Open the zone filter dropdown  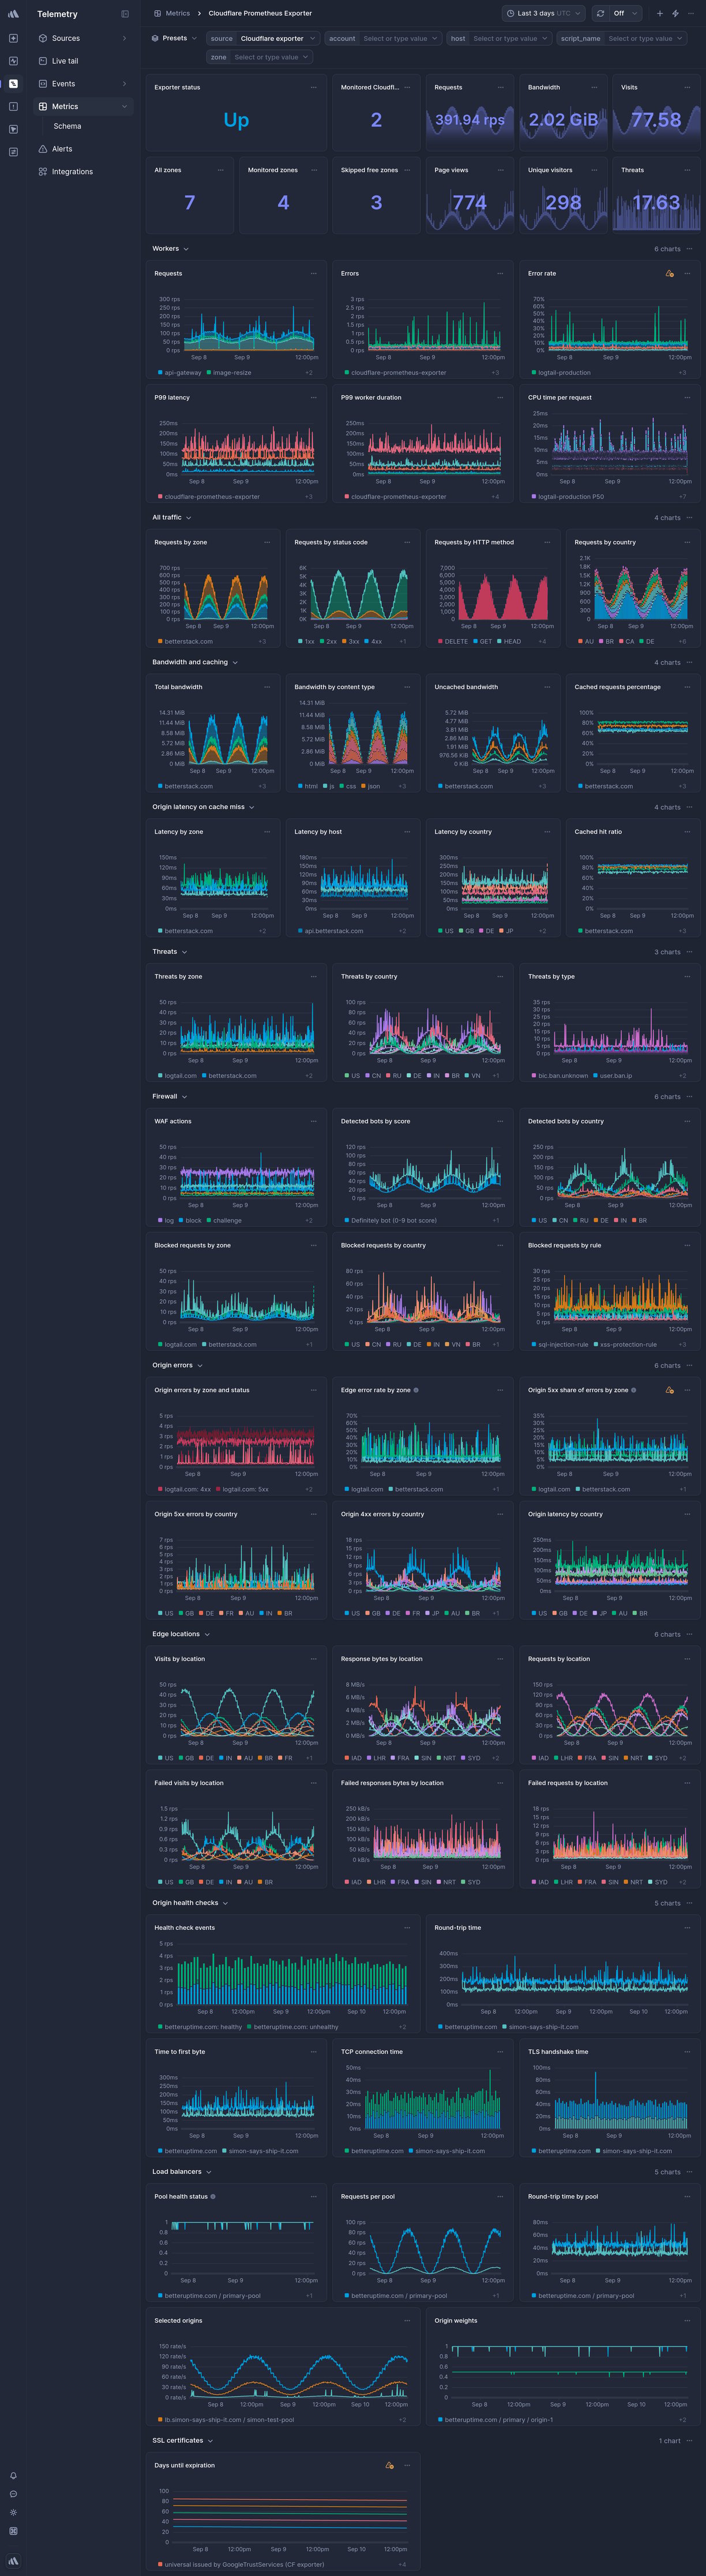(260, 57)
